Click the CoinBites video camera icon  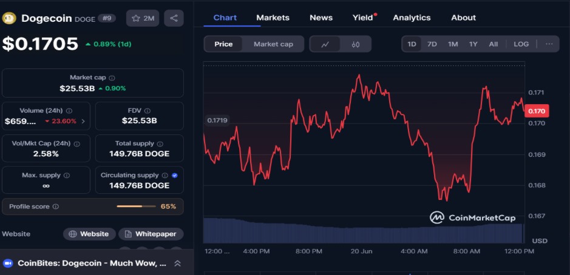coord(8,263)
